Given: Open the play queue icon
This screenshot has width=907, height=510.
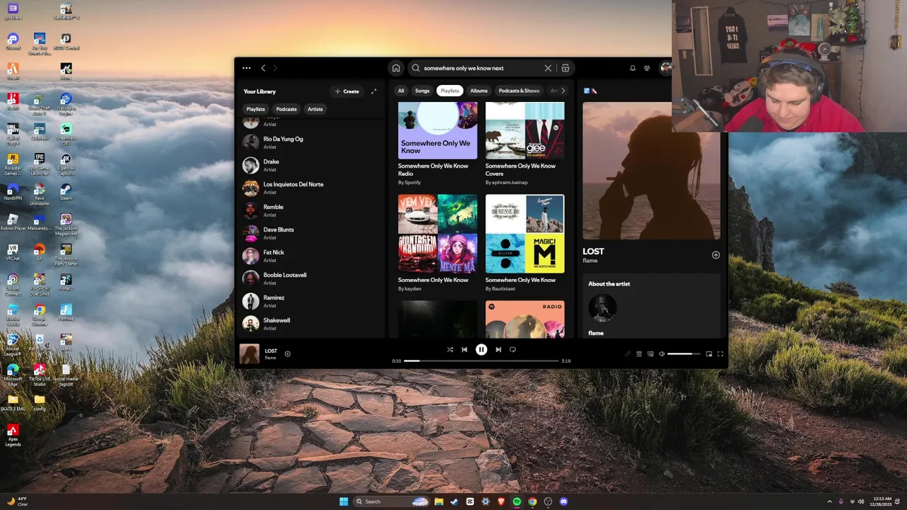Looking at the screenshot, I should 638,353.
